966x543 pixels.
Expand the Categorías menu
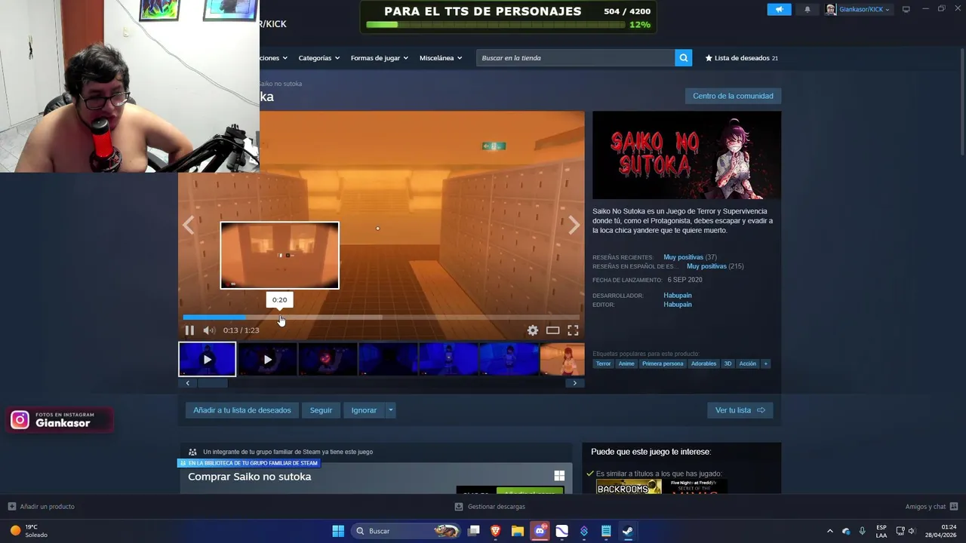(318, 58)
